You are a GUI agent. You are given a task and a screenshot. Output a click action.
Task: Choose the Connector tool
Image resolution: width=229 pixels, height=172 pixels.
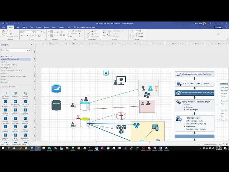(x=72, y=34)
